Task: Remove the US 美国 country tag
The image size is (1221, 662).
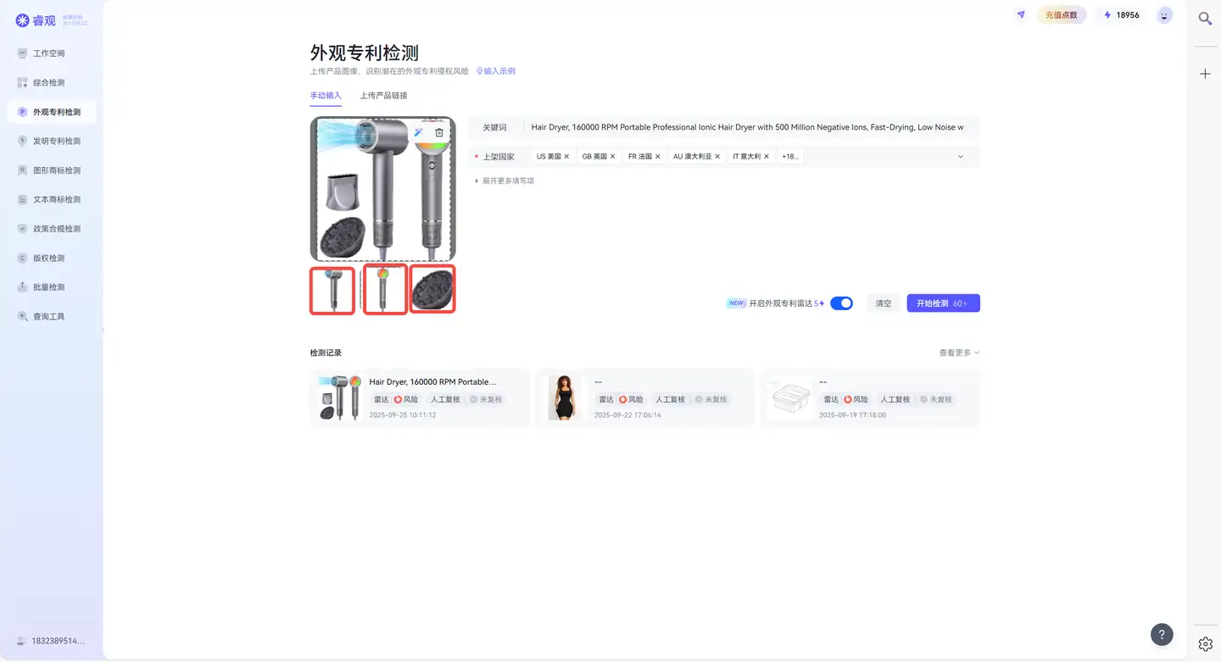Action: click(566, 156)
